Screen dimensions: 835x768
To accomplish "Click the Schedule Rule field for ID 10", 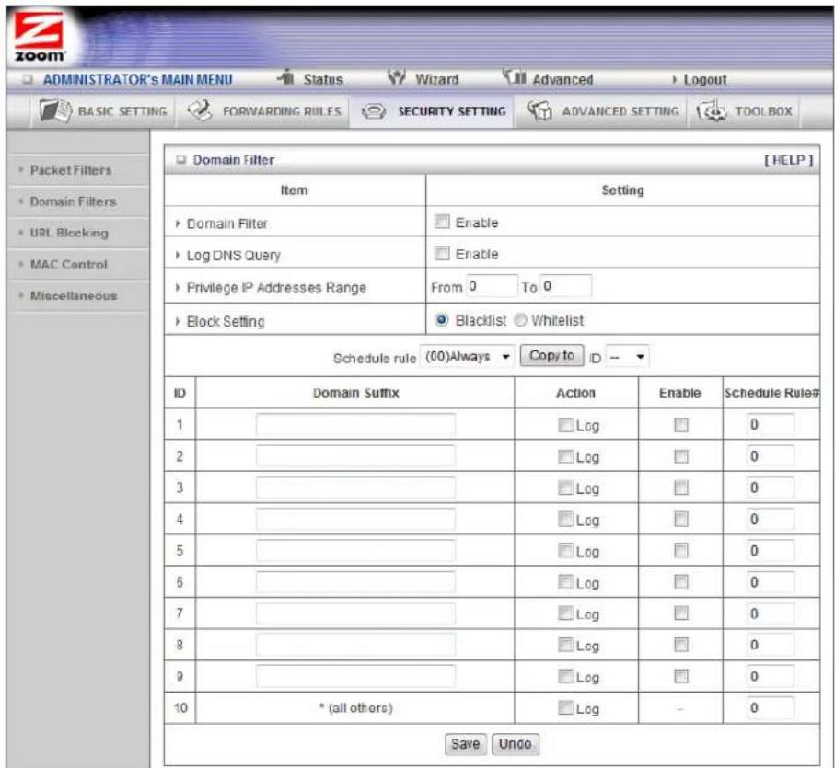I will click(770, 707).
